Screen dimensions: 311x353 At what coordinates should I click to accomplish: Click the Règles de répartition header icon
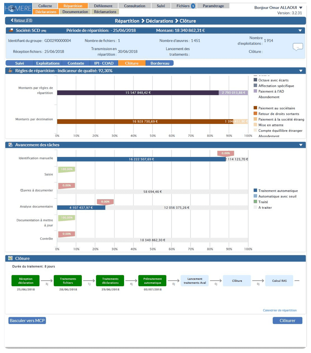10,71
